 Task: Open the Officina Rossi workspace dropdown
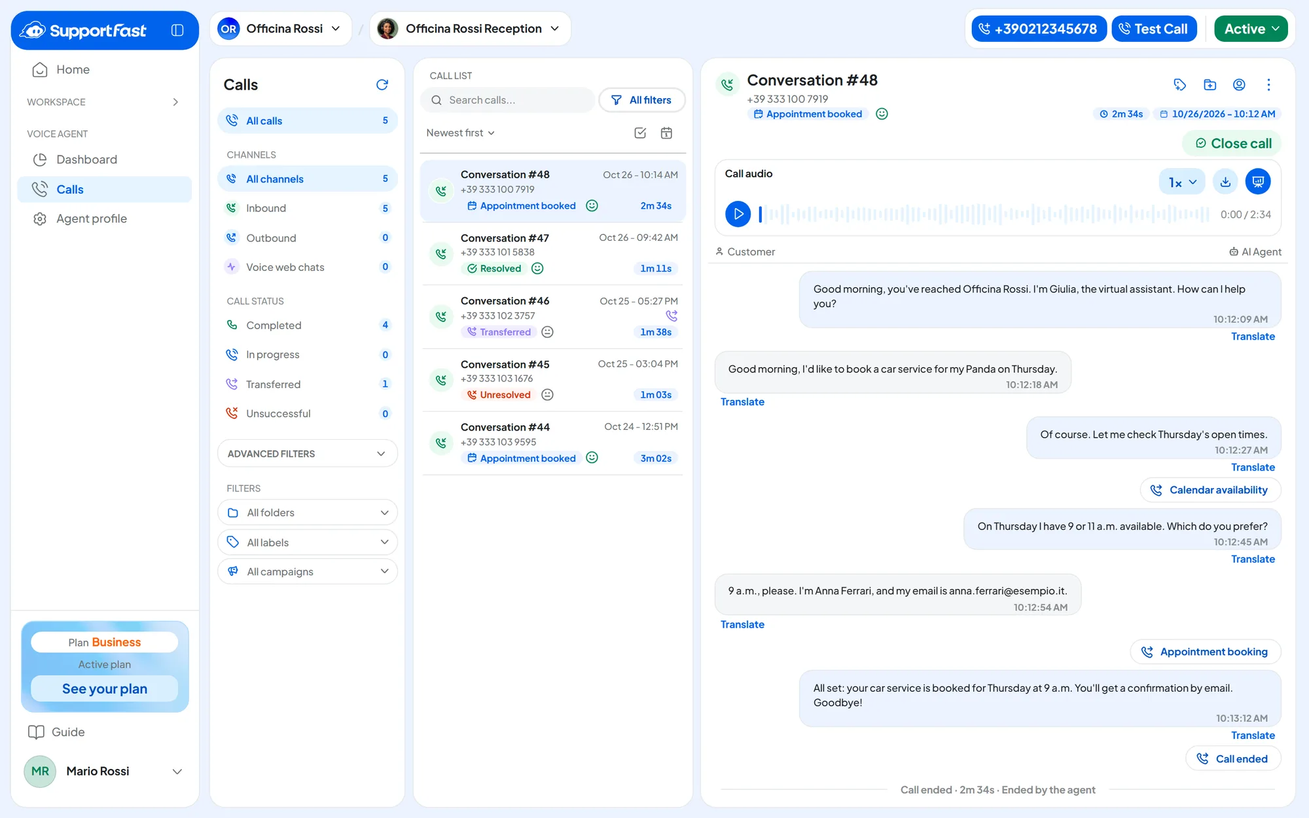pos(280,29)
